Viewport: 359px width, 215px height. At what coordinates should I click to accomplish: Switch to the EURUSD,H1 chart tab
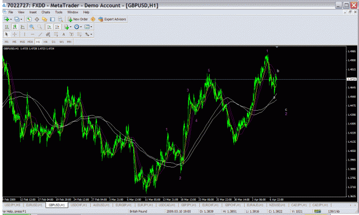click(34, 205)
